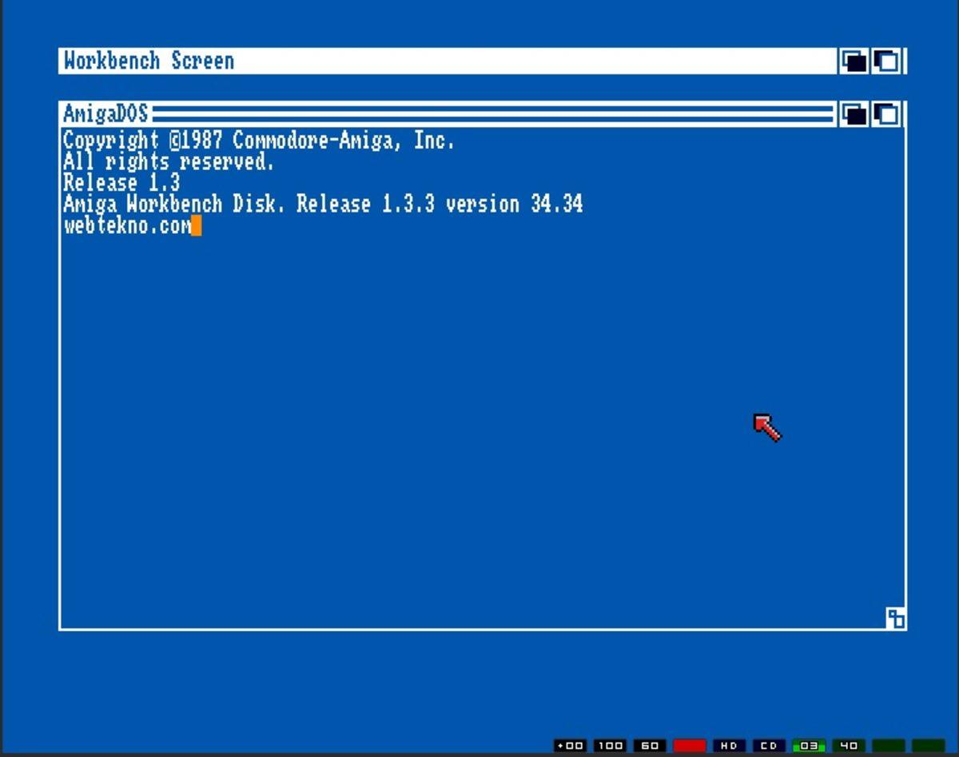Click the green 03 floppy drive indicator
This screenshot has height=757, width=959.
pos(809,746)
